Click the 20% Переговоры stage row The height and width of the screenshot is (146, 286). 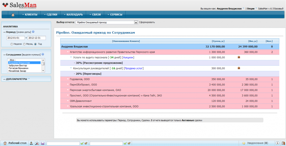tap(170, 74)
